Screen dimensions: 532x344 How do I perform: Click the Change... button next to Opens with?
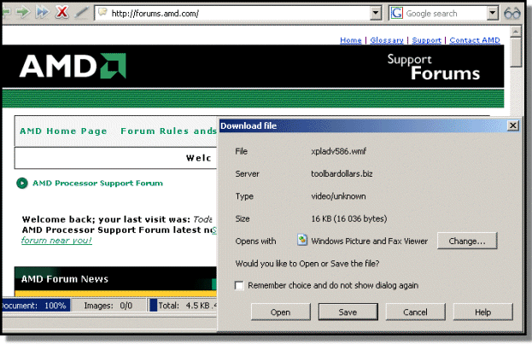click(467, 241)
